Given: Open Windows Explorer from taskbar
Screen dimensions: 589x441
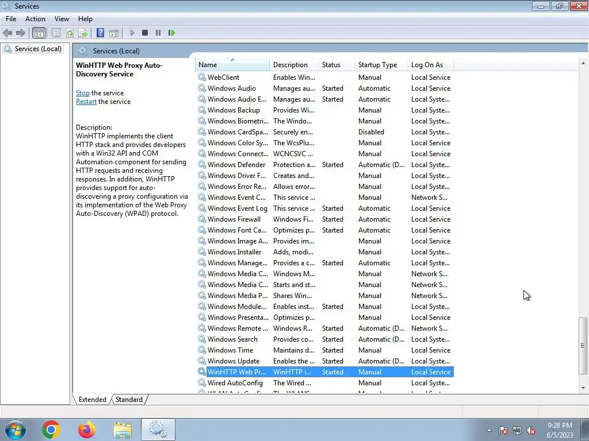Looking at the screenshot, I should point(123,430).
